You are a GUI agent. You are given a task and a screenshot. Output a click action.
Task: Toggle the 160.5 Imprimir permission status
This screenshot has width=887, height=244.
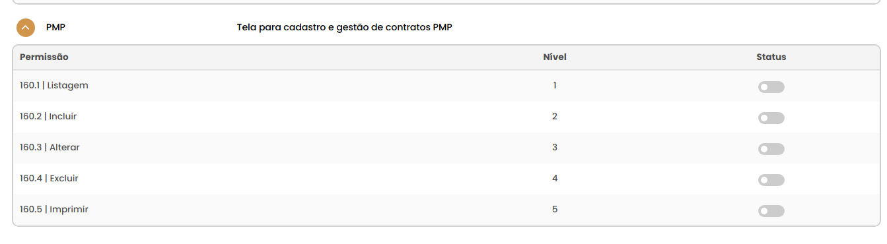click(x=771, y=211)
